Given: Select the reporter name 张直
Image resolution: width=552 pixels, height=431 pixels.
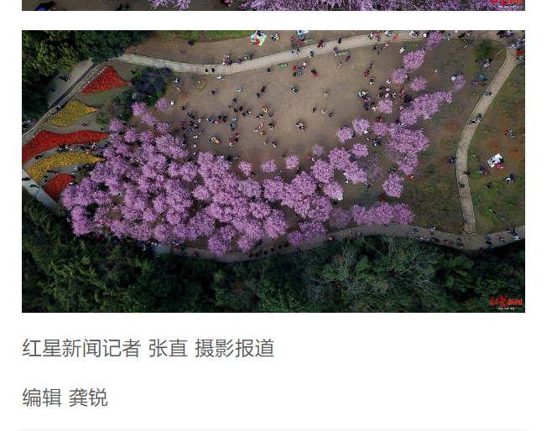Looking at the screenshot, I should coord(168,348).
